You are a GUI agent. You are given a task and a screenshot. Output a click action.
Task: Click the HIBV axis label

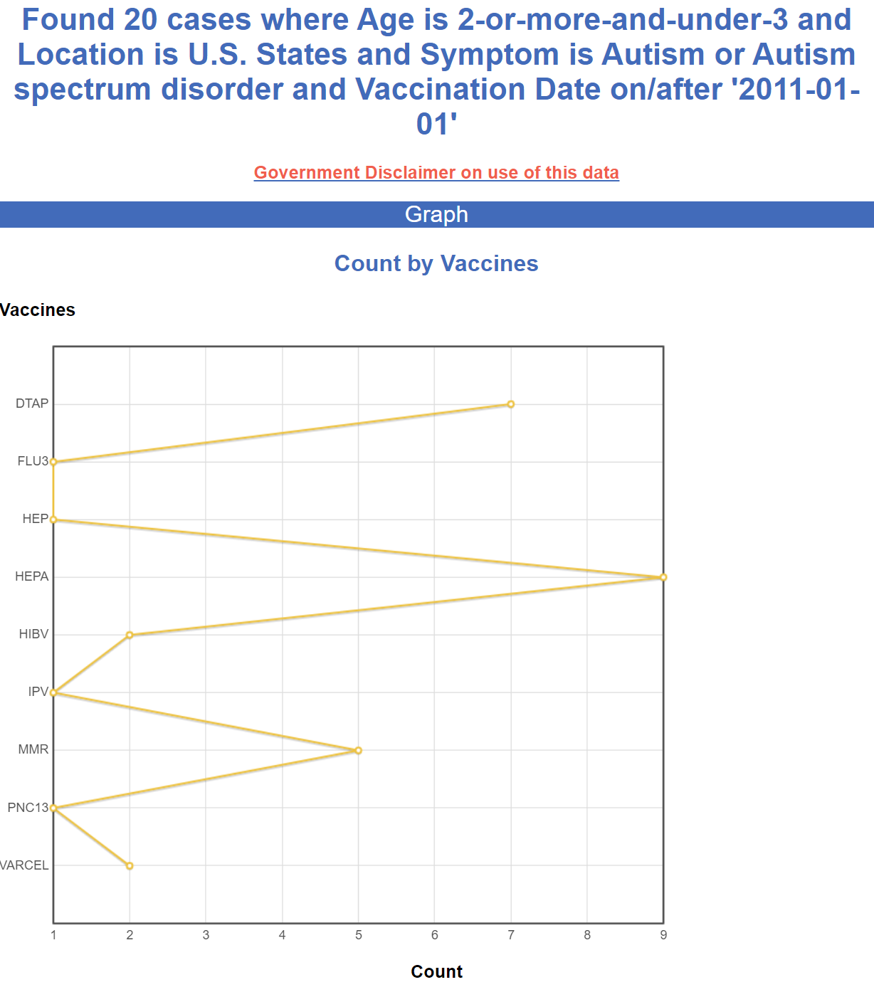(x=33, y=634)
